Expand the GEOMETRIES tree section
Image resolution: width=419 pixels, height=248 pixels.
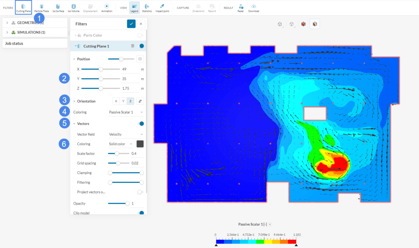pos(7,23)
